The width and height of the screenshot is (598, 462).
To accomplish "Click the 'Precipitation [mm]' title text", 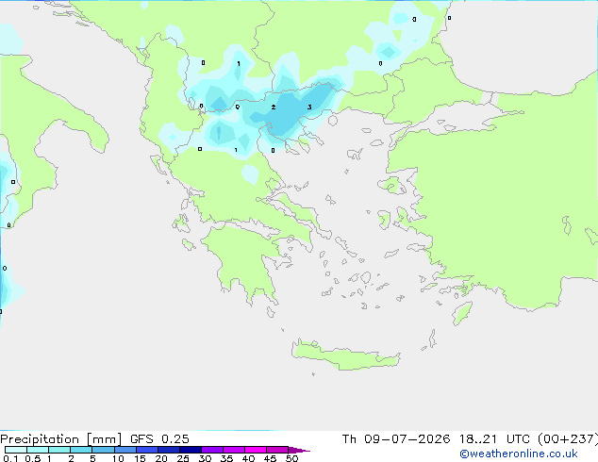I will (x=61, y=439).
